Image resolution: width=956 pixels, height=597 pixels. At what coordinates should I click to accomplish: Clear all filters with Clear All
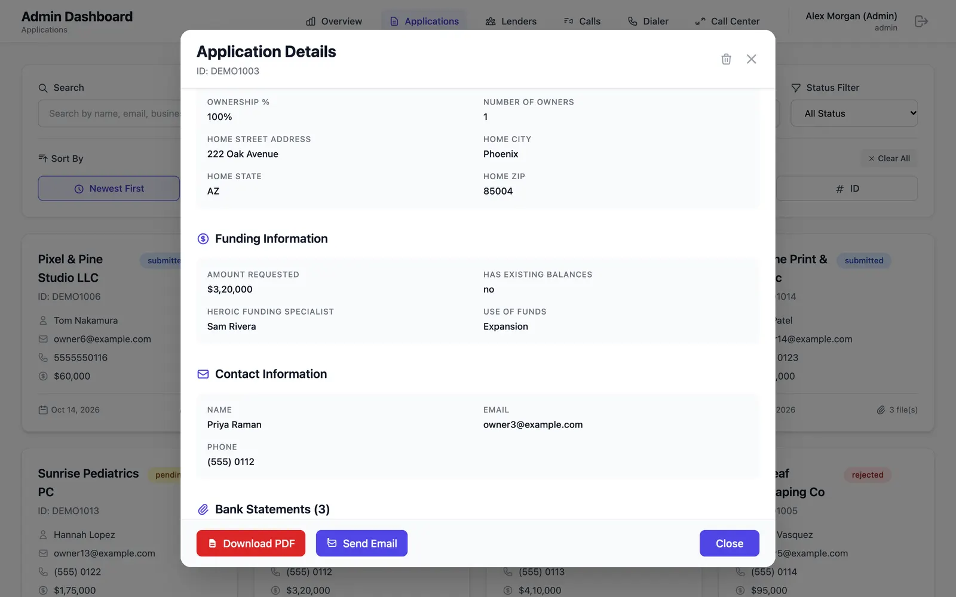889,158
